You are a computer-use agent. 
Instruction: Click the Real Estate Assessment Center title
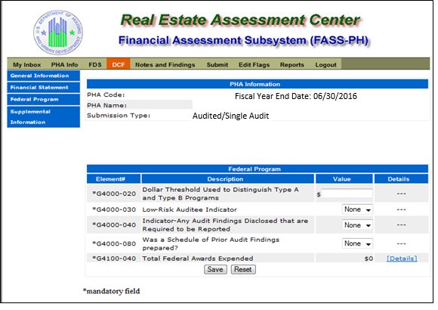240,20
